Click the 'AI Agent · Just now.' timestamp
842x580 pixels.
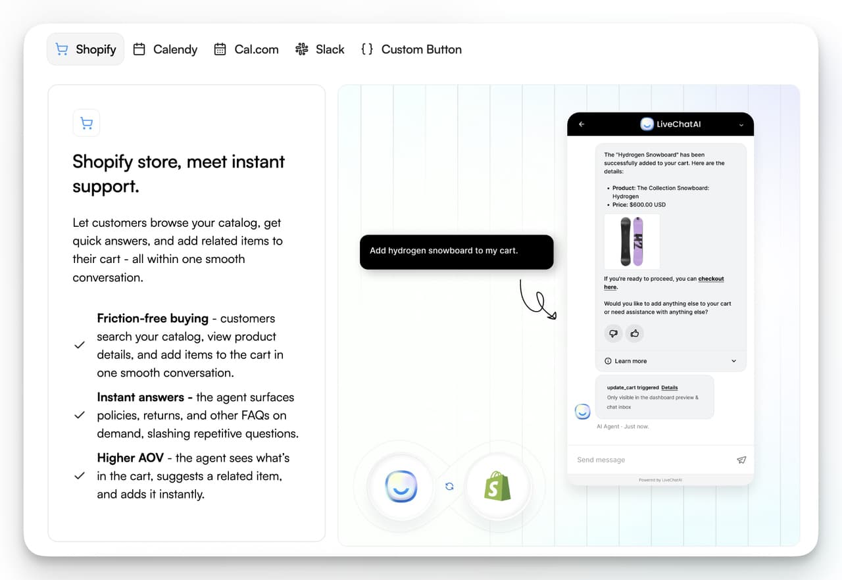point(622,427)
